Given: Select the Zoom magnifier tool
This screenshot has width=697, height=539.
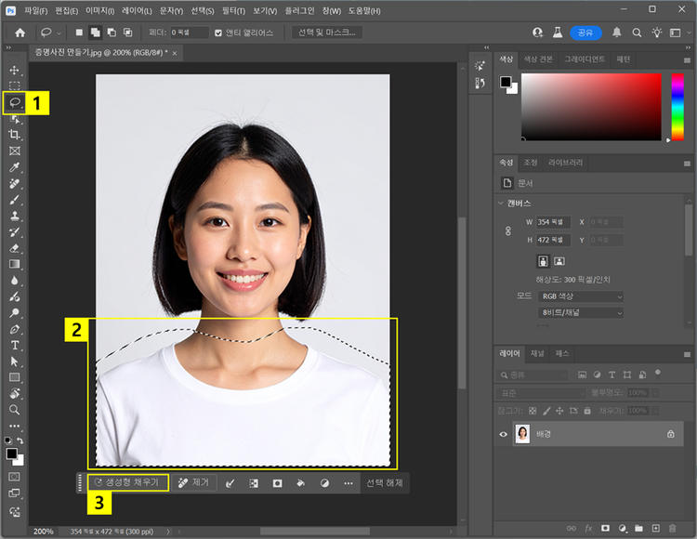Looking at the screenshot, I should pos(15,409).
